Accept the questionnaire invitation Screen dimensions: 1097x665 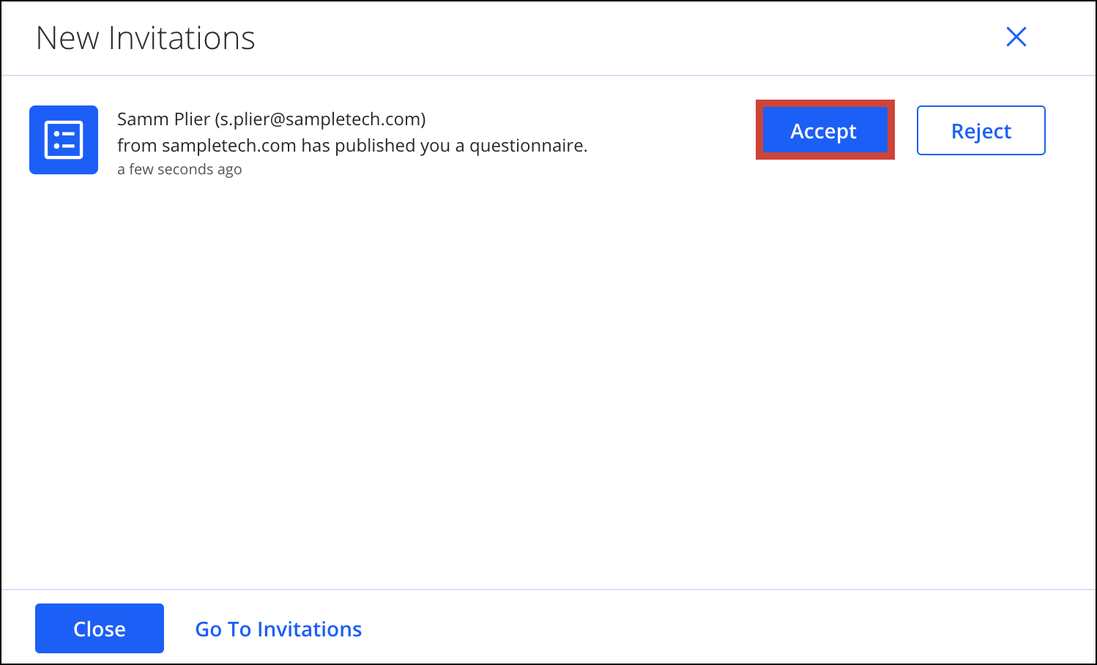coord(825,130)
